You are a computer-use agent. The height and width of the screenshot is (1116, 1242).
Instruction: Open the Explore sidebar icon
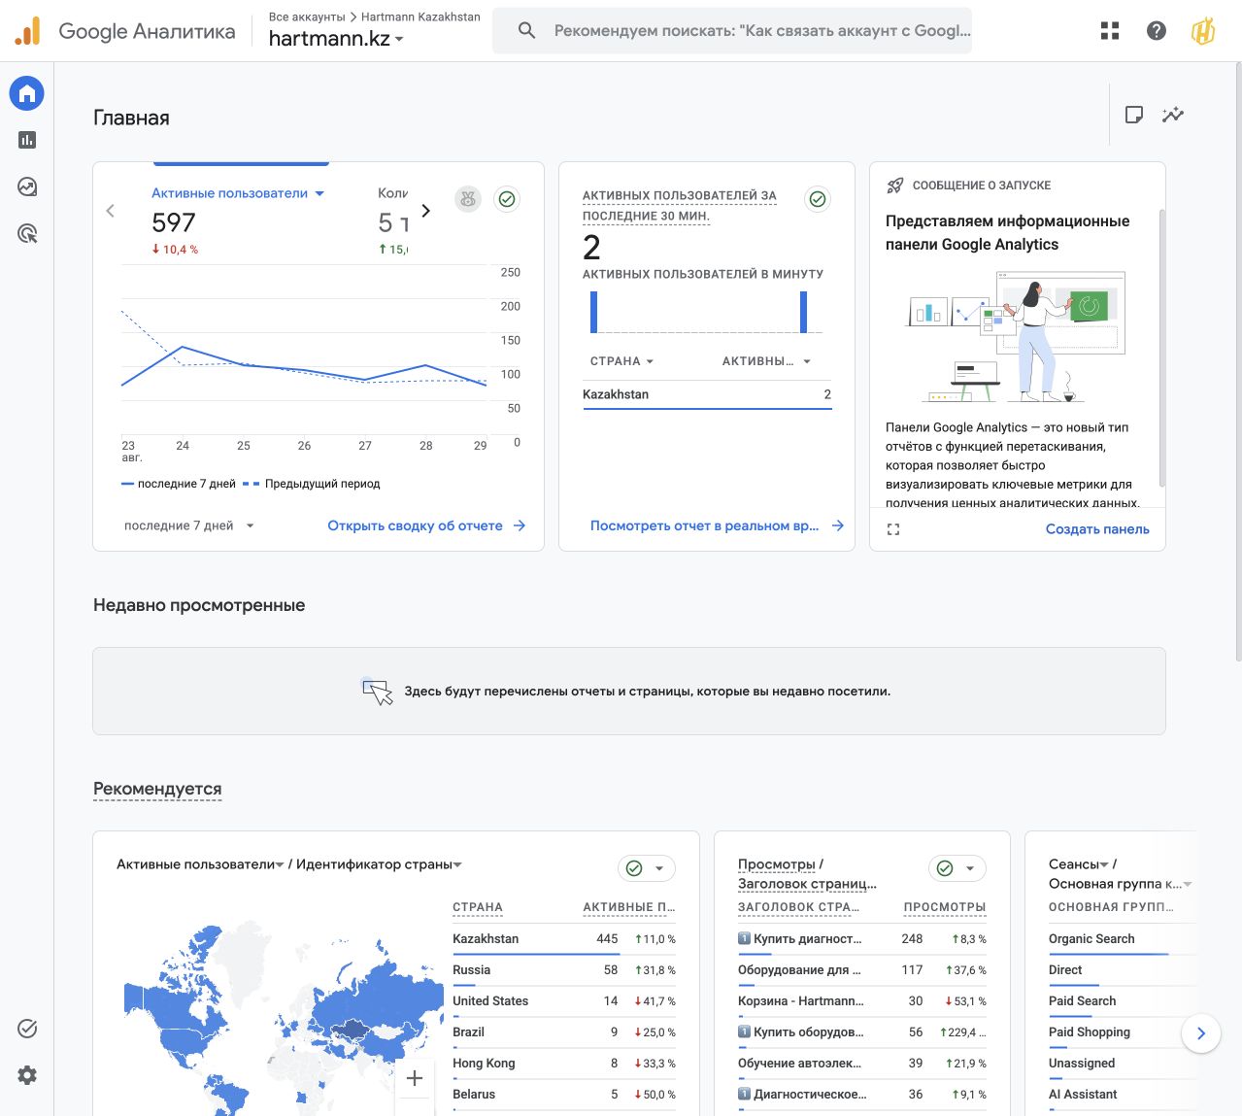pos(27,186)
